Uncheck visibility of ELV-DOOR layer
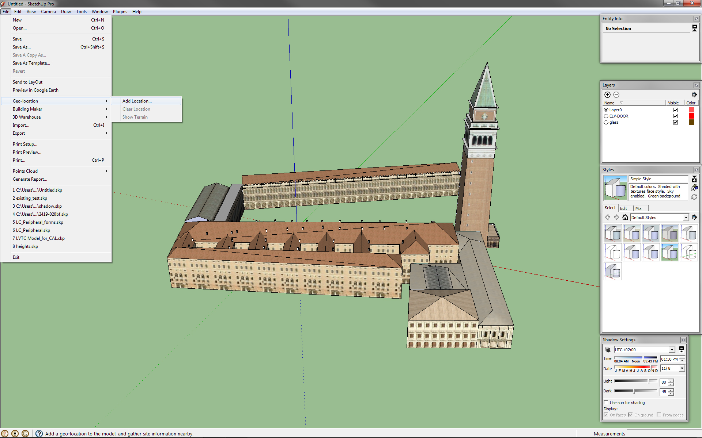702x438 pixels. pos(675,116)
